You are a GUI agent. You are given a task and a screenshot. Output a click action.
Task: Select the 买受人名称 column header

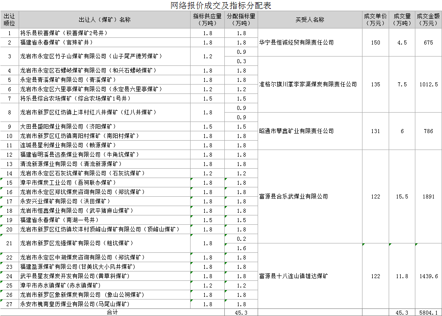310,20
